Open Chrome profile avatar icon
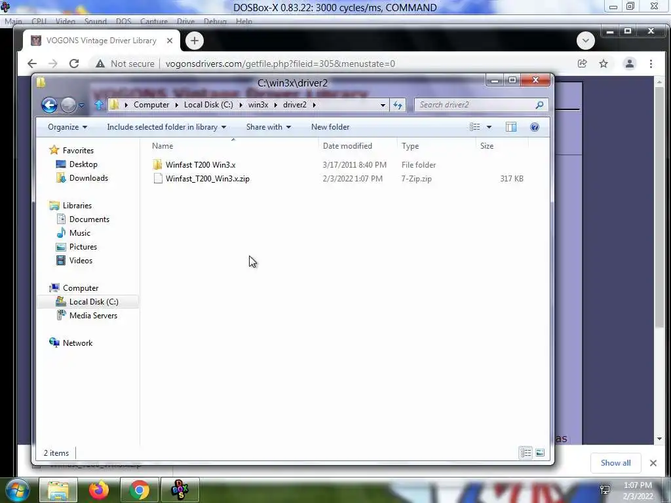 pos(630,64)
